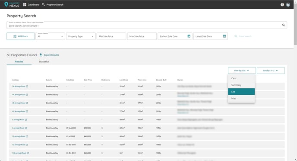Image resolution: width=297 pixels, height=161 pixels.
Task: Open the Sort by: A - Z dropdown
Action: click(271, 71)
